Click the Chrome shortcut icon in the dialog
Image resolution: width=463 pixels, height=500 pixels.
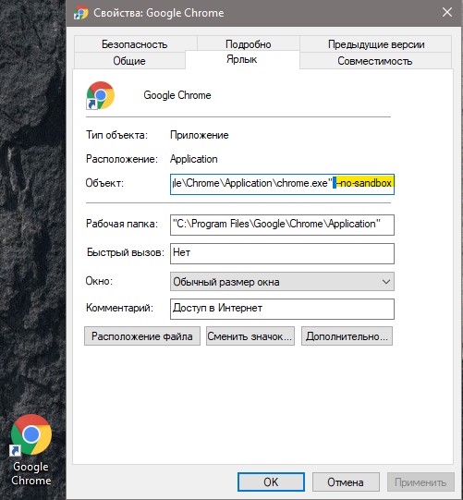[101, 95]
